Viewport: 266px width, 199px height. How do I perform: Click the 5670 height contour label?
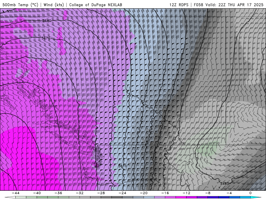(x=46, y=38)
